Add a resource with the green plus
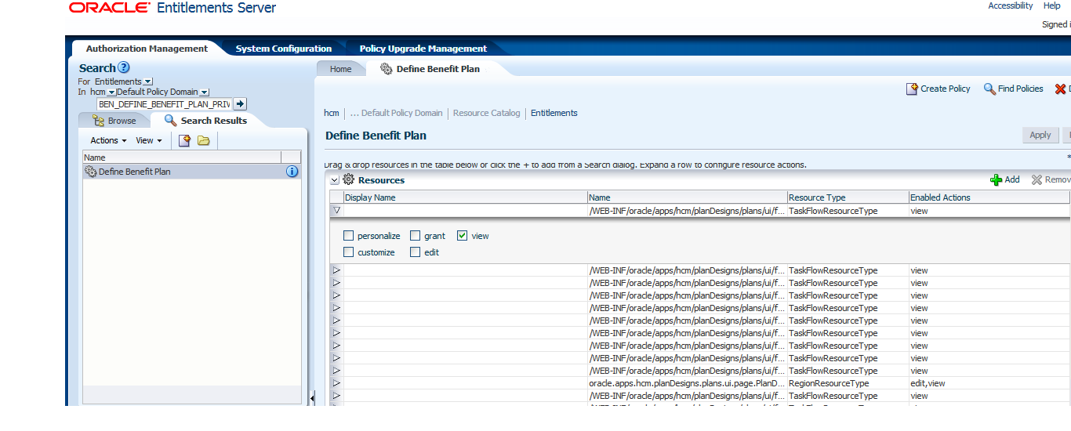Viewport: 1071px width, 431px height. pyautogui.click(x=1005, y=179)
